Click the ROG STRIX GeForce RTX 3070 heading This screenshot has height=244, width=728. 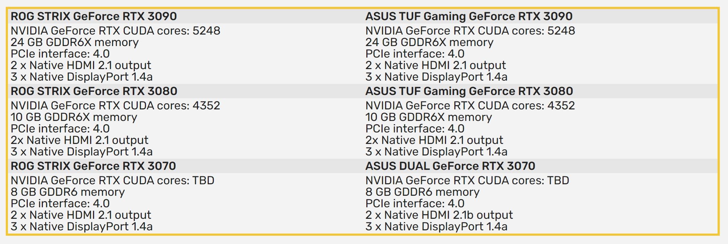pyautogui.click(x=93, y=166)
